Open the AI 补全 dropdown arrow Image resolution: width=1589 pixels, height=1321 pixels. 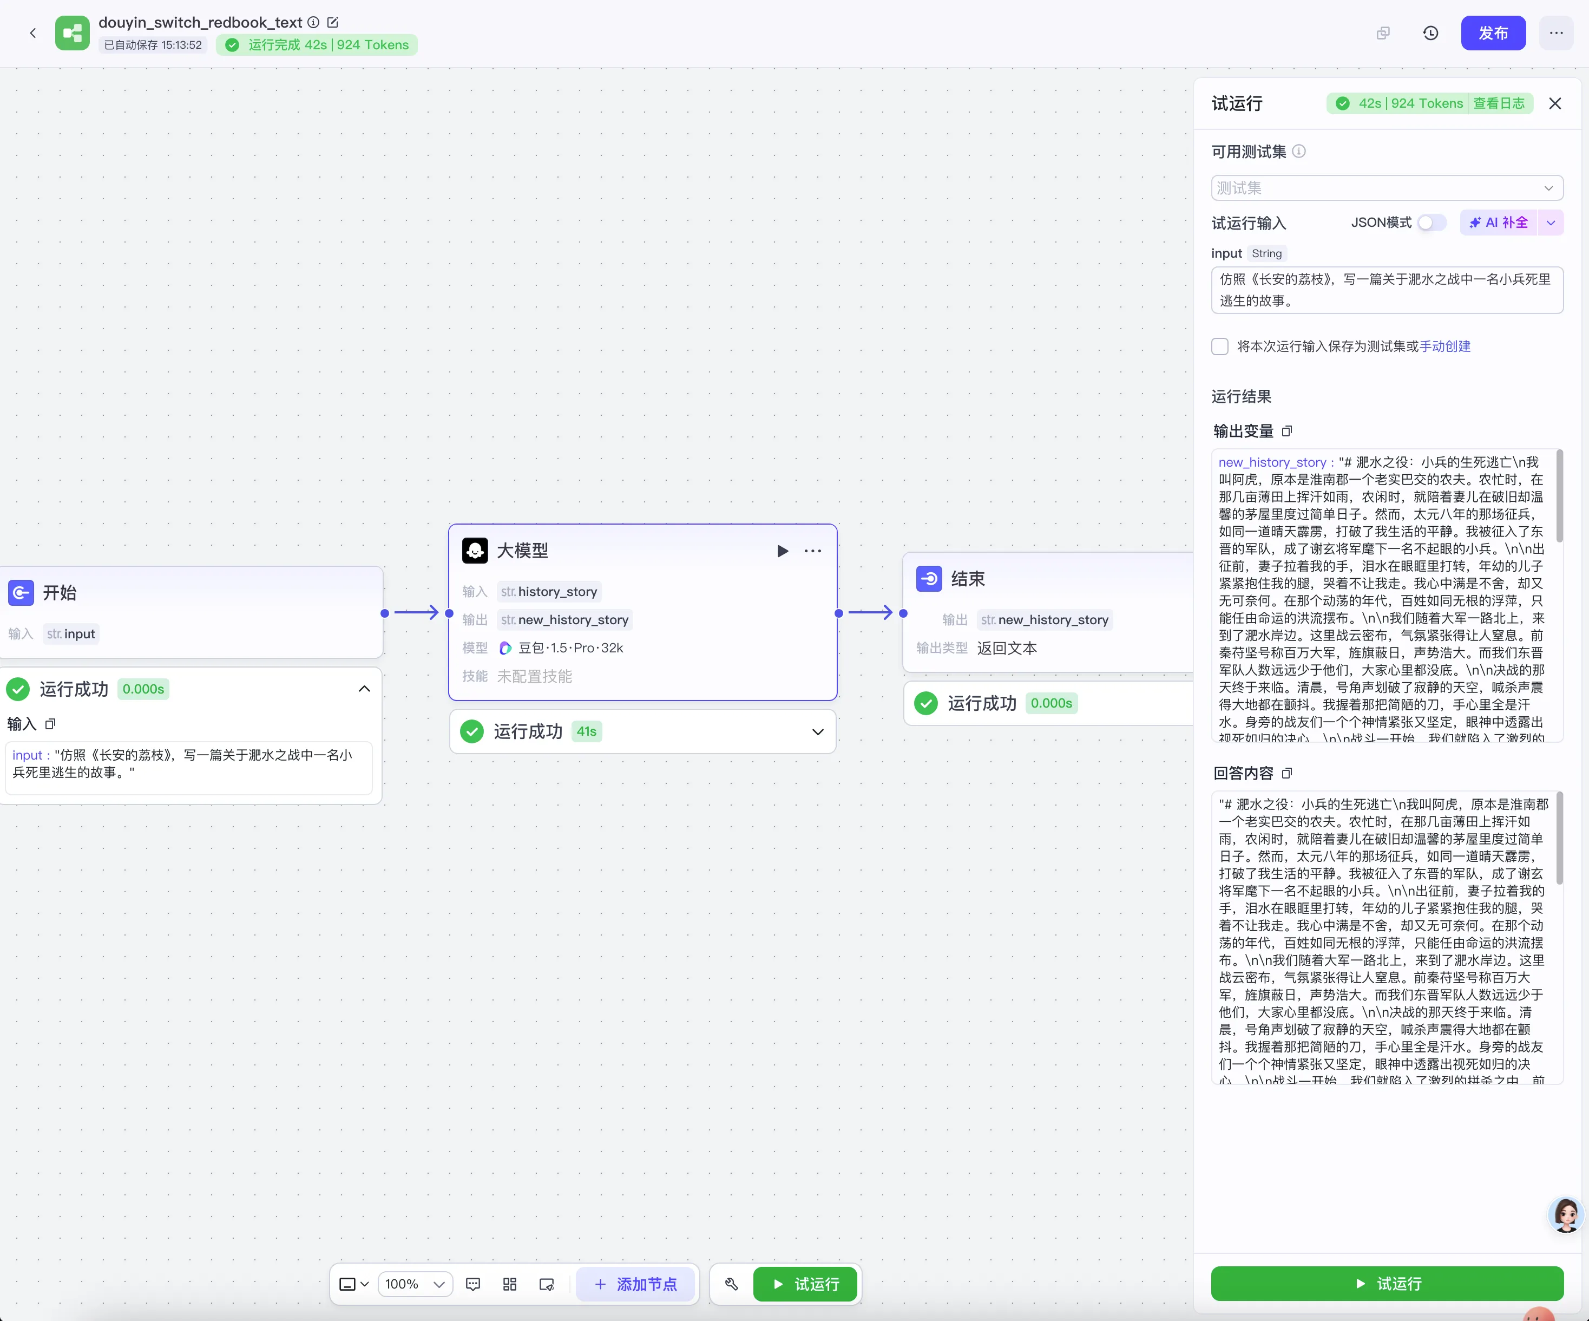[1551, 223]
